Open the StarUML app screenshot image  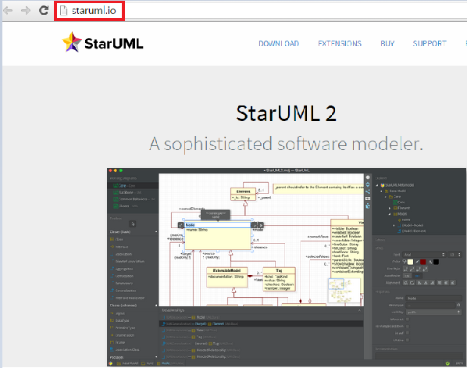pos(287,267)
